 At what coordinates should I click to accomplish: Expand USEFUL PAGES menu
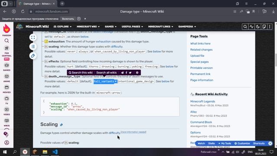[132, 26]
